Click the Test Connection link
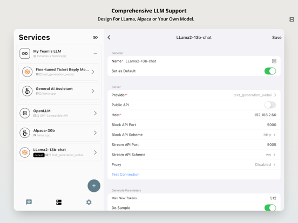This screenshot has width=298, height=223. [125, 175]
